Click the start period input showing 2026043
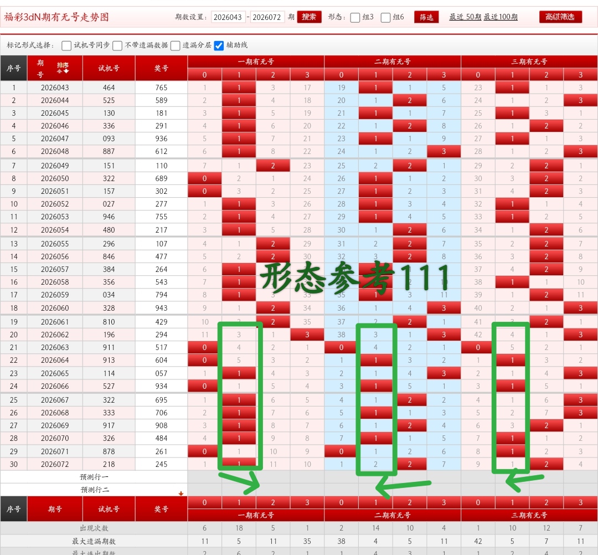This screenshot has width=598, height=555. click(228, 17)
